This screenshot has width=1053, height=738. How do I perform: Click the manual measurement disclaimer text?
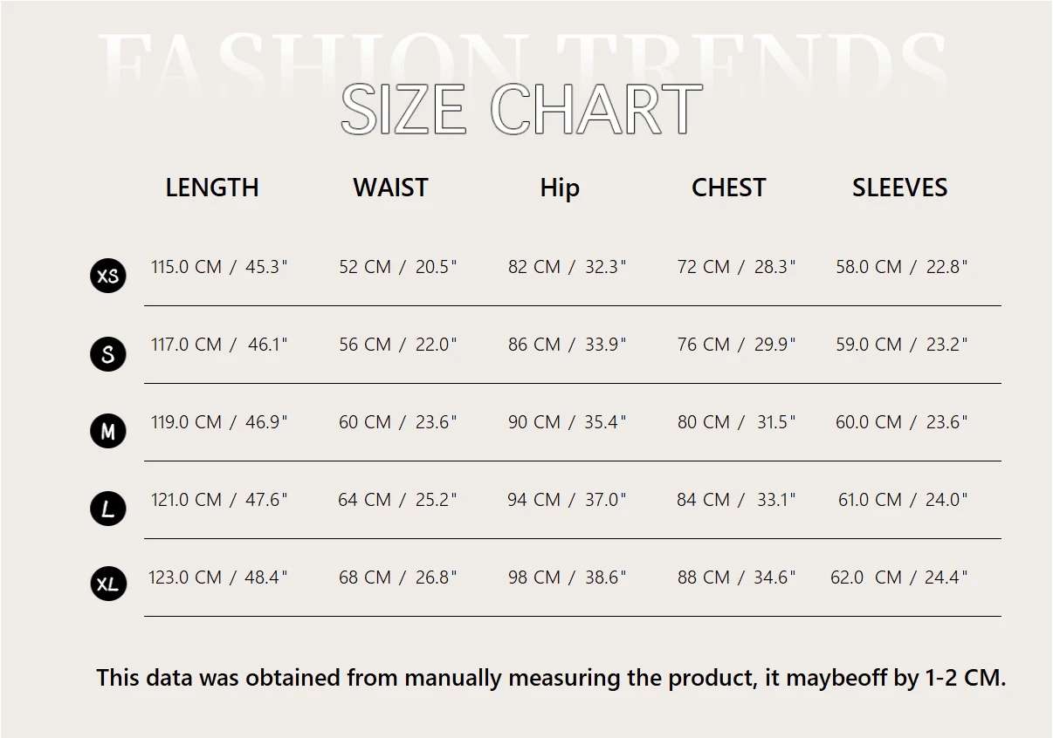tap(551, 678)
